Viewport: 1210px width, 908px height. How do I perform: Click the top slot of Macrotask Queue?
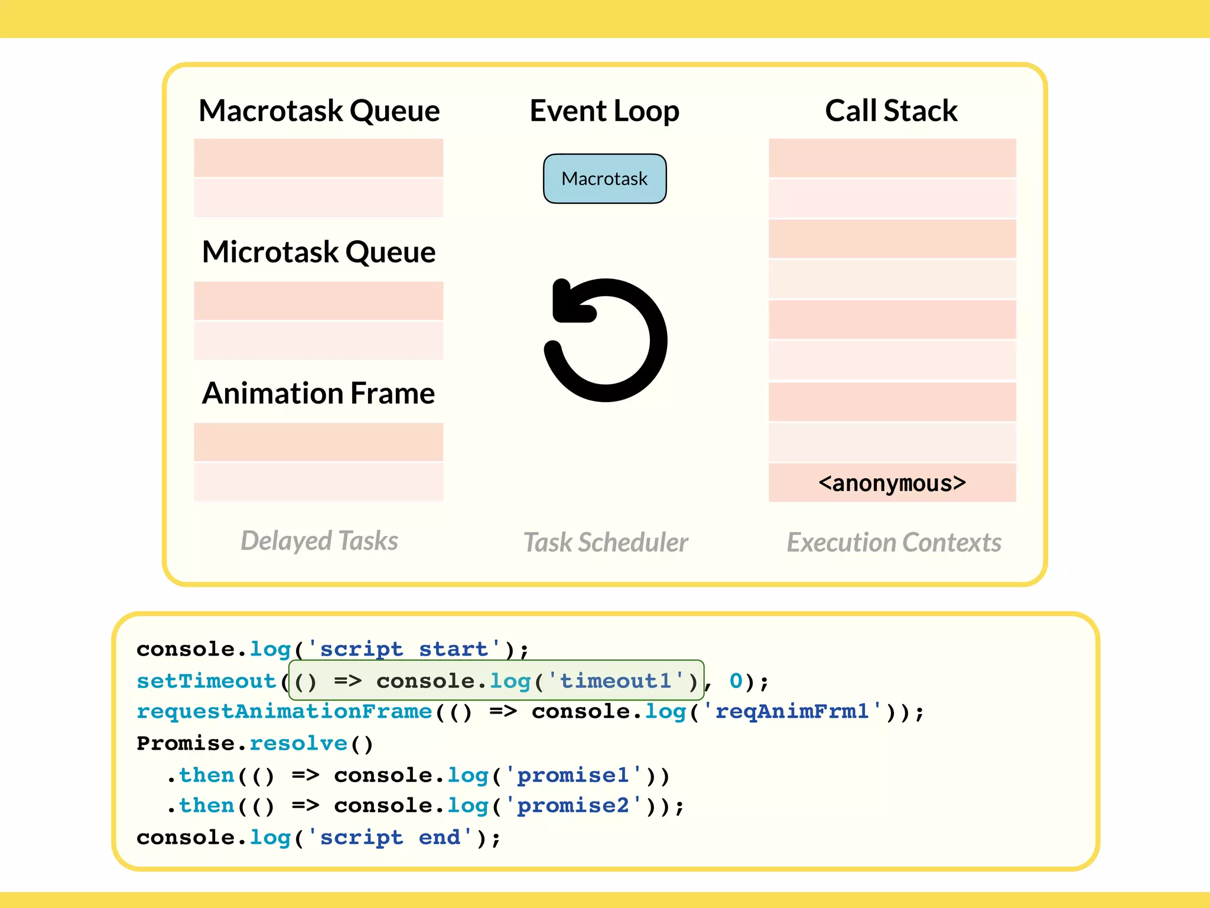pos(318,158)
